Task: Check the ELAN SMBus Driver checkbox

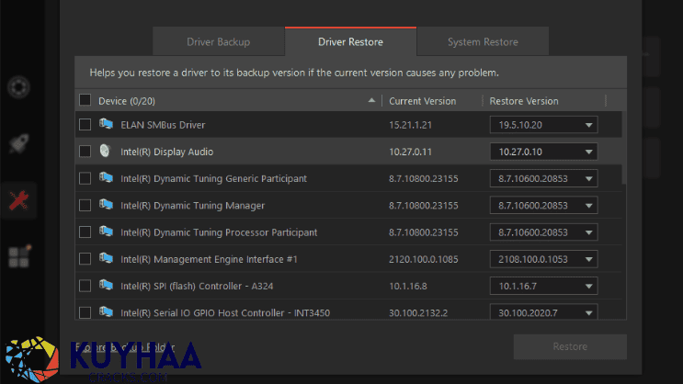Action: tap(85, 125)
